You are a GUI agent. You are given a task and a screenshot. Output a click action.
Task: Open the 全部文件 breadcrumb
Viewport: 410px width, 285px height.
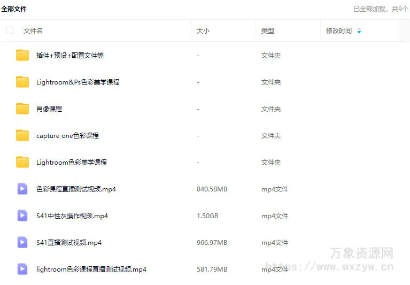[14, 9]
